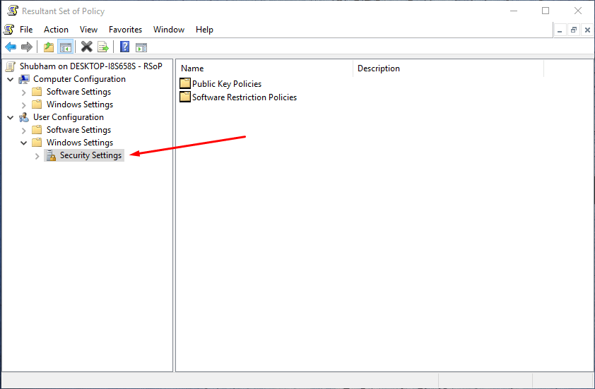Image resolution: width=595 pixels, height=389 pixels.
Task: Click Software Restriction Policies folder icon
Action: pyautogui.click(x=185, y=97)
